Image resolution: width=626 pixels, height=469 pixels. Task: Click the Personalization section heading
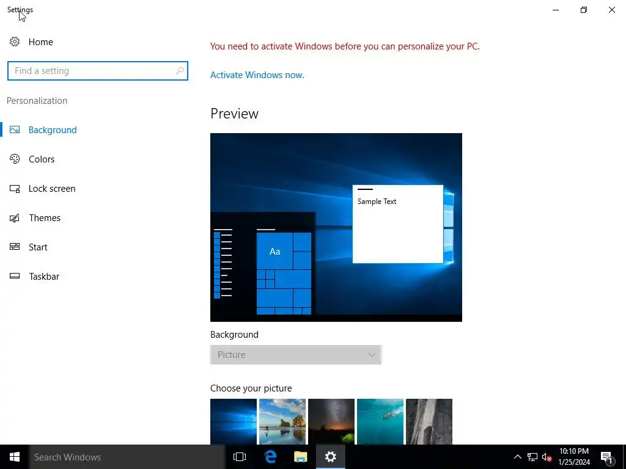37,101
